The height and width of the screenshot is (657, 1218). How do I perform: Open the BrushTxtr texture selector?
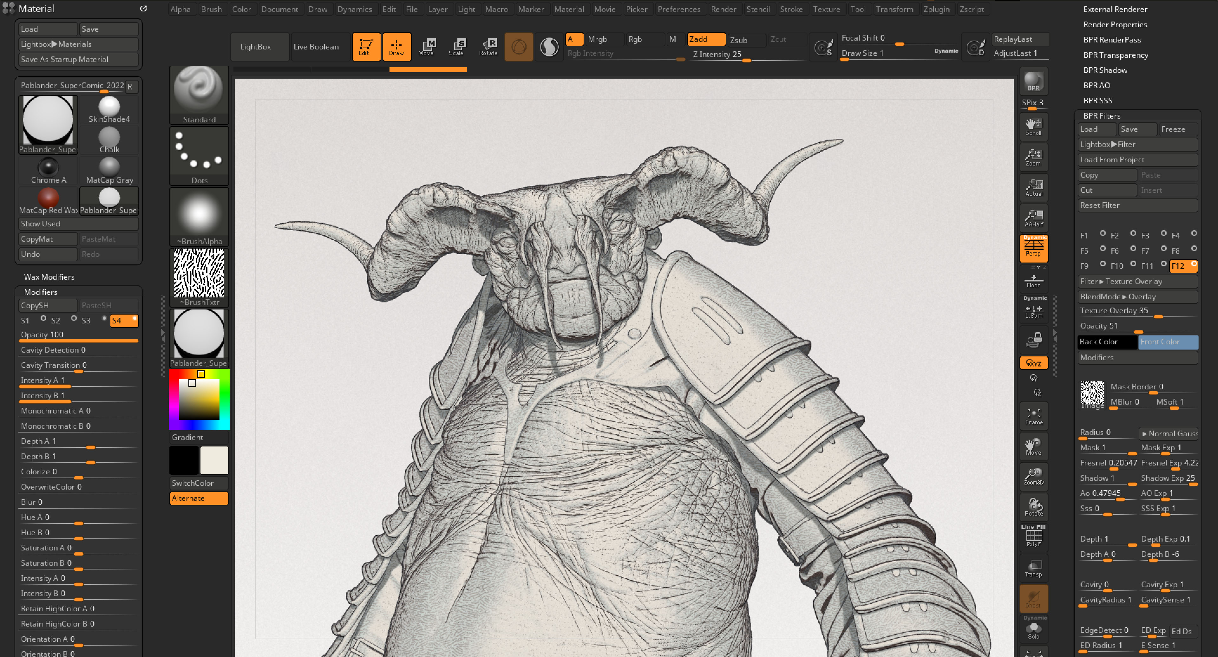coord(199,278)
